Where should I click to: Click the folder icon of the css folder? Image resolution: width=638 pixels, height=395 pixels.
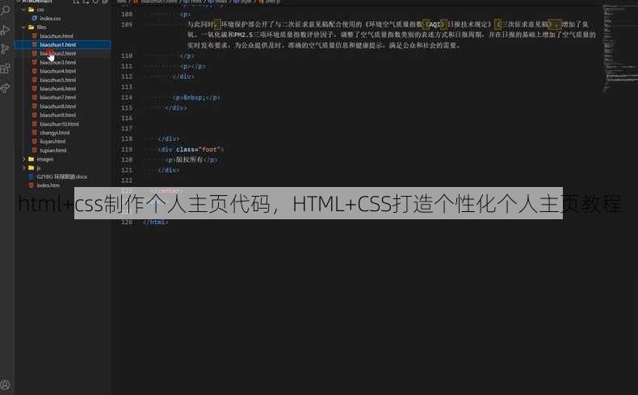tap(31, 10)
